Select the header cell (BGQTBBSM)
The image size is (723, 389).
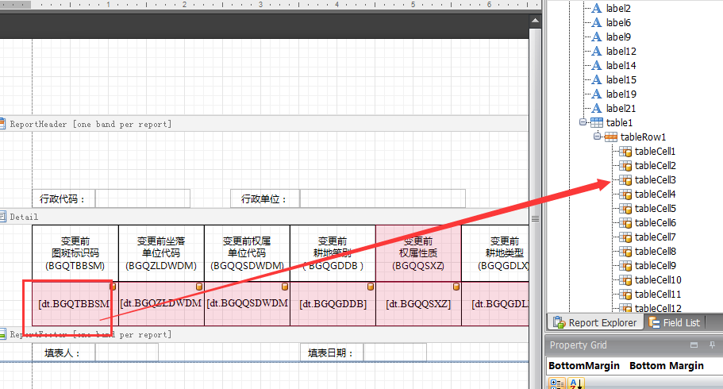(75, 253)
